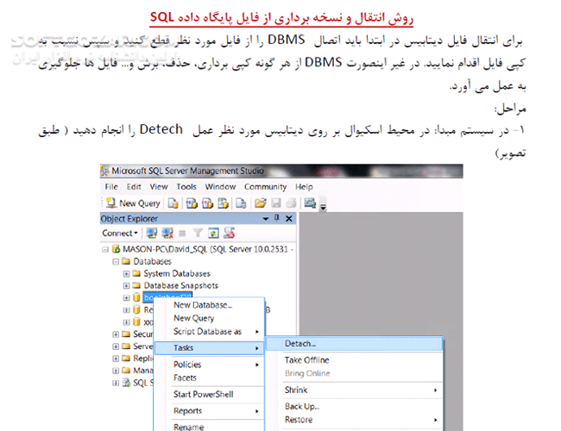Click the Analysis Services MDX Query icon
Viewport: 561px width, 431px height.
(192, 203)
